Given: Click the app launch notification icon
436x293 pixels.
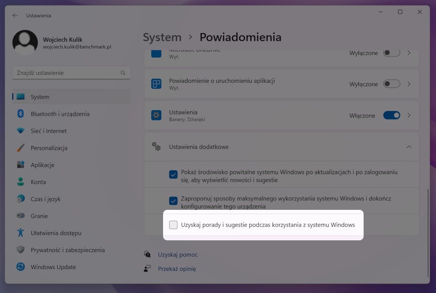Looking at the screenshot, I should [x=156, y=84].
